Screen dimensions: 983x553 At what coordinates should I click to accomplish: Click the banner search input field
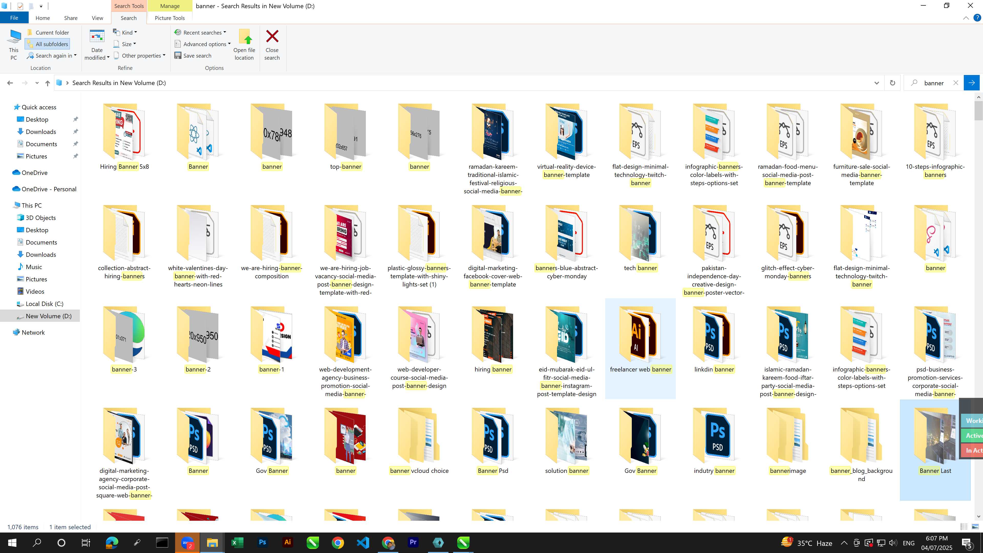tap(934, 83)
